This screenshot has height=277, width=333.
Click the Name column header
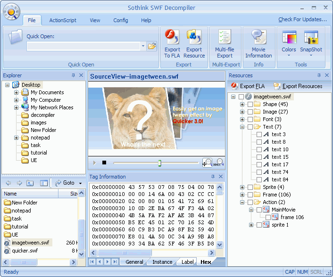pos(30,194)
